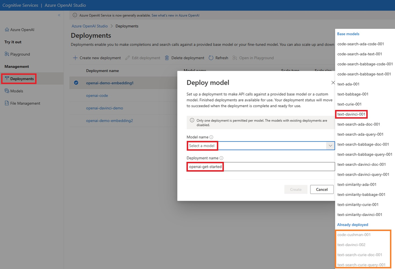Image resolution: width=395 pixels, height=269 pixels.
Task: Click Open in Playground in the toolbar
Action: [253, 58]
